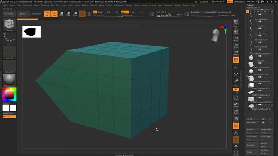This screenshot has width=278, height=156.
Task: Toggle the Live Boolean mode
Action: [36, 14]
